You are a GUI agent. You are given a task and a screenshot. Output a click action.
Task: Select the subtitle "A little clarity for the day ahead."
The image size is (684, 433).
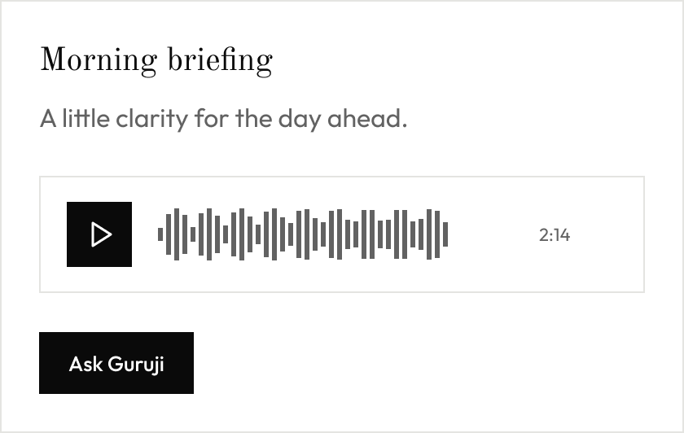click(x=223, y=119)
